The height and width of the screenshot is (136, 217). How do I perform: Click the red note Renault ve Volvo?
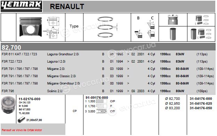coord(22,130)
